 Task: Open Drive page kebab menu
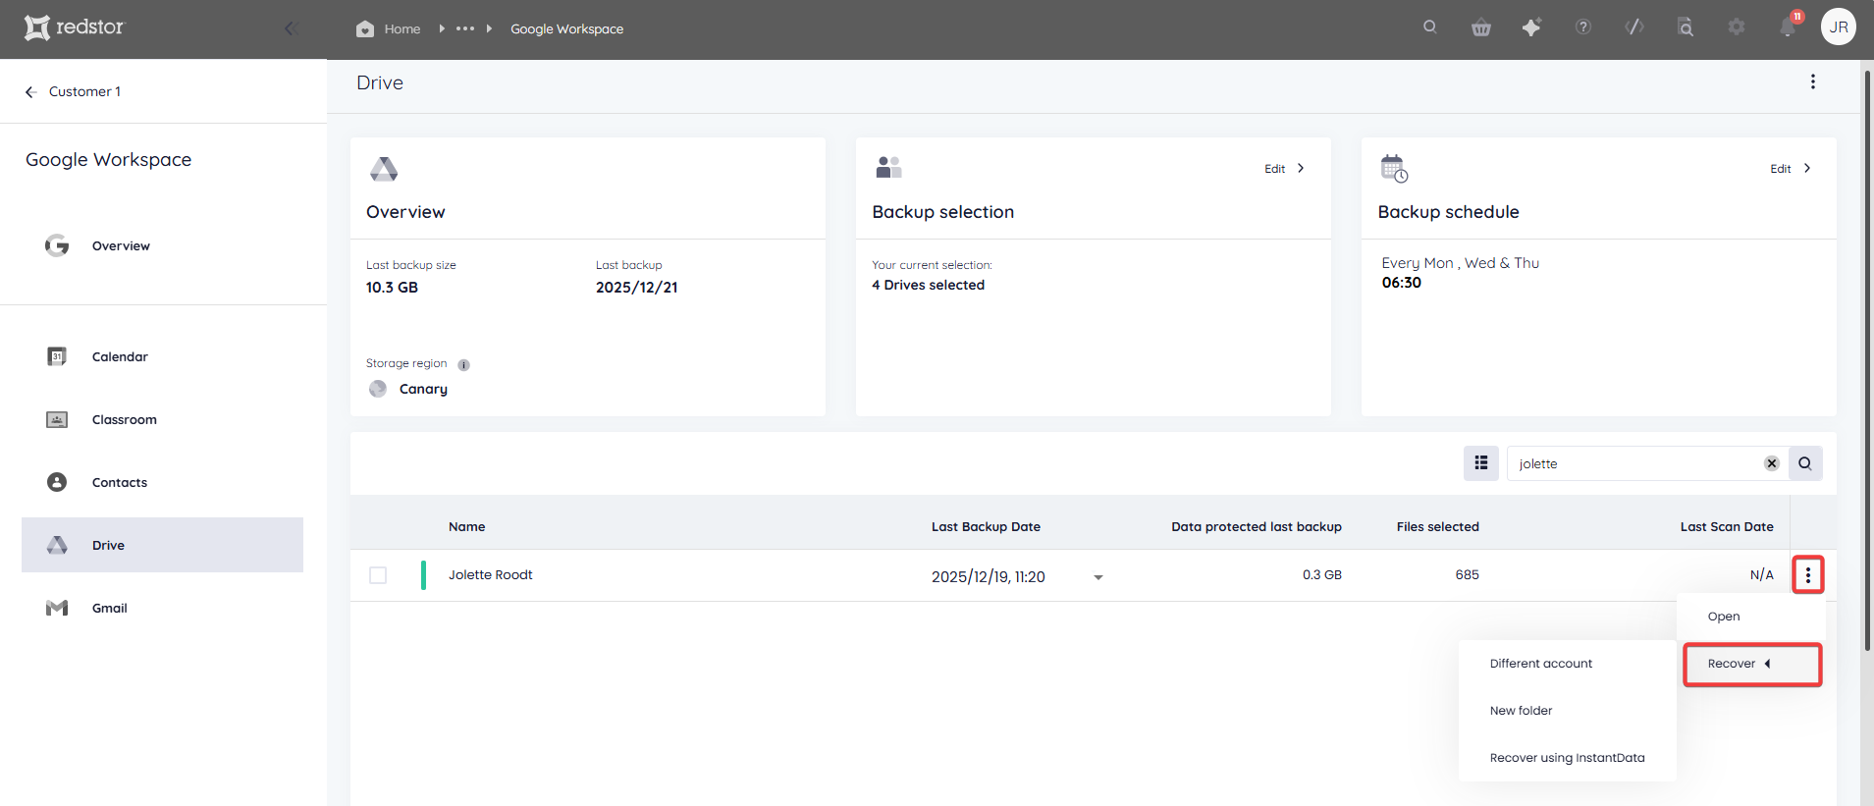click(x=1812, y=82)
